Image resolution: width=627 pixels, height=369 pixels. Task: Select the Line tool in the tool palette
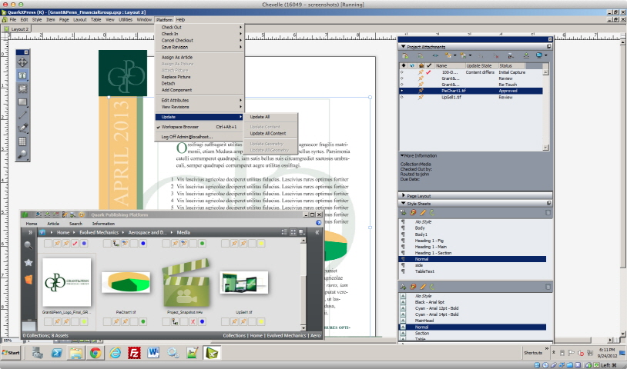coord(22,115)
